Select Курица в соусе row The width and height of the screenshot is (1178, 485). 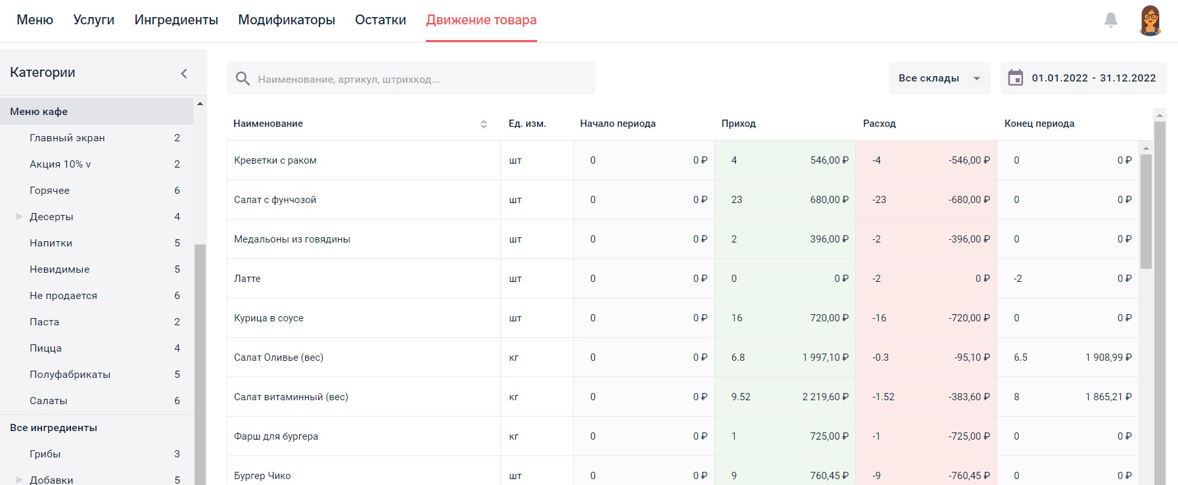683,318
